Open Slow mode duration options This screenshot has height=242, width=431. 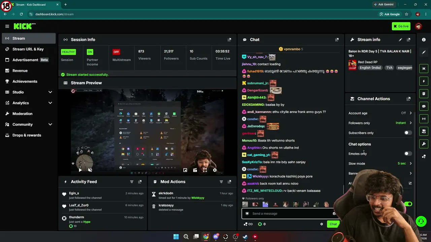click(x=380, y=164)
